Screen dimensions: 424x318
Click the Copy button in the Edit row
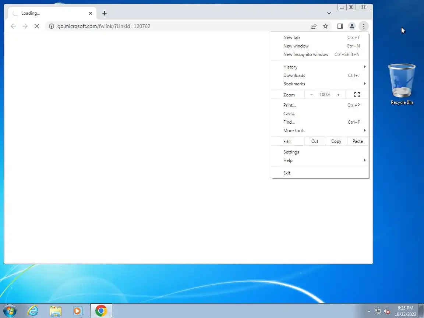(336, 141)
